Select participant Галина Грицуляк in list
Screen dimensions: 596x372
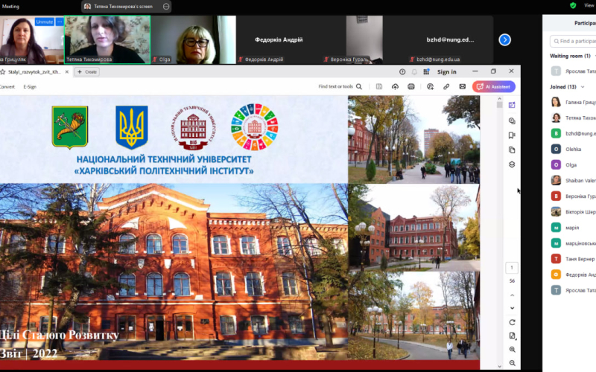tap(573, 102)
